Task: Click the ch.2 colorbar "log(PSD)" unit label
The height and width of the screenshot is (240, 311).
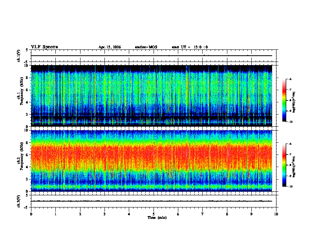Action: pyautogui.click(x=295, y=167)
